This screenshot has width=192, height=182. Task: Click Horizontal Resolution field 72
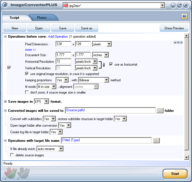pos(63,62)
